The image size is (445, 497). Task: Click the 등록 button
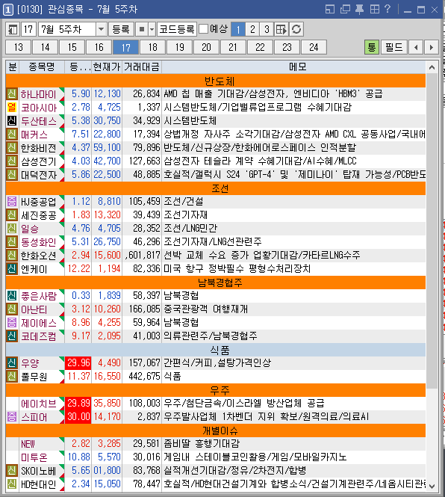pos(121,29)
